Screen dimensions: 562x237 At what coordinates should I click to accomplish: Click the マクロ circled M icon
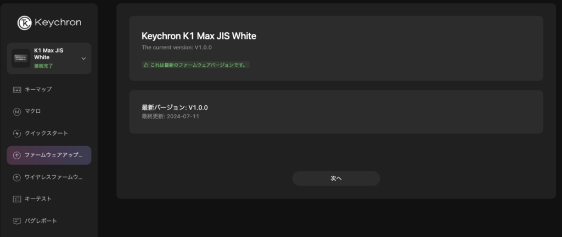pyautogui.click(x=17, y=111)
